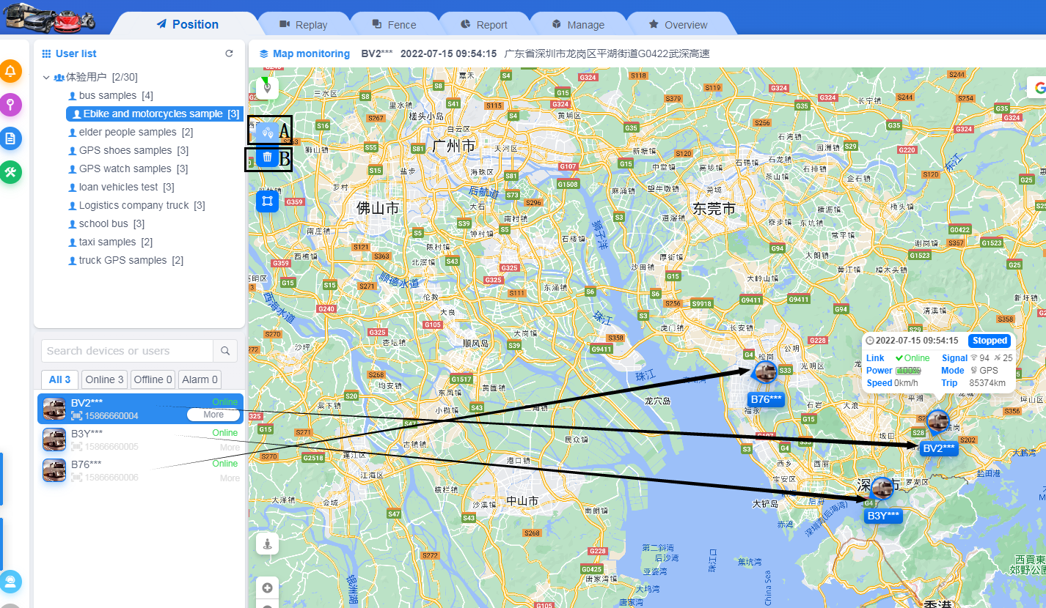Refresh the User list
The width and height of the screenshot is (1046, 608).
229,53
